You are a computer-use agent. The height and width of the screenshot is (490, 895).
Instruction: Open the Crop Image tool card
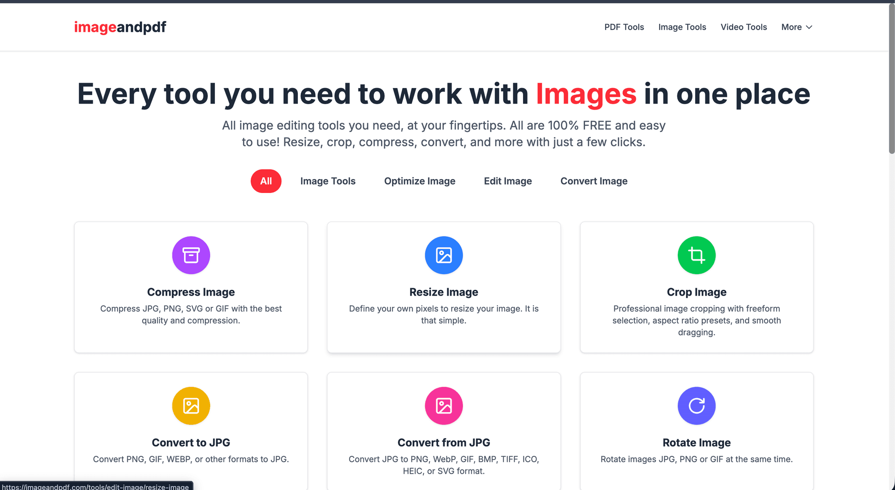coord(696,287)
